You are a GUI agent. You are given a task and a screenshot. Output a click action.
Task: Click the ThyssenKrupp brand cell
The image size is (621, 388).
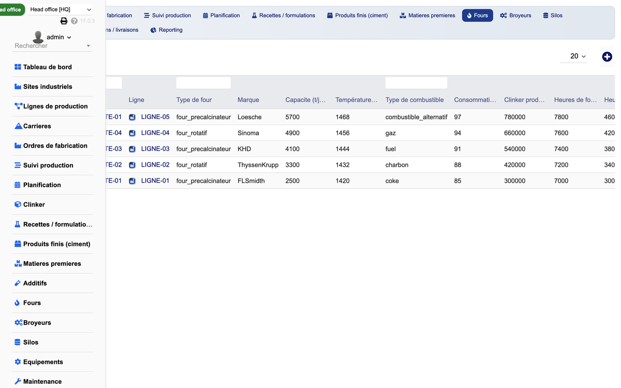pos(258,165)
